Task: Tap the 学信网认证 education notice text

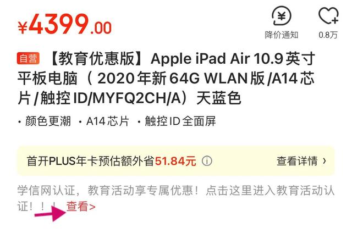Action: pos(176,198)
